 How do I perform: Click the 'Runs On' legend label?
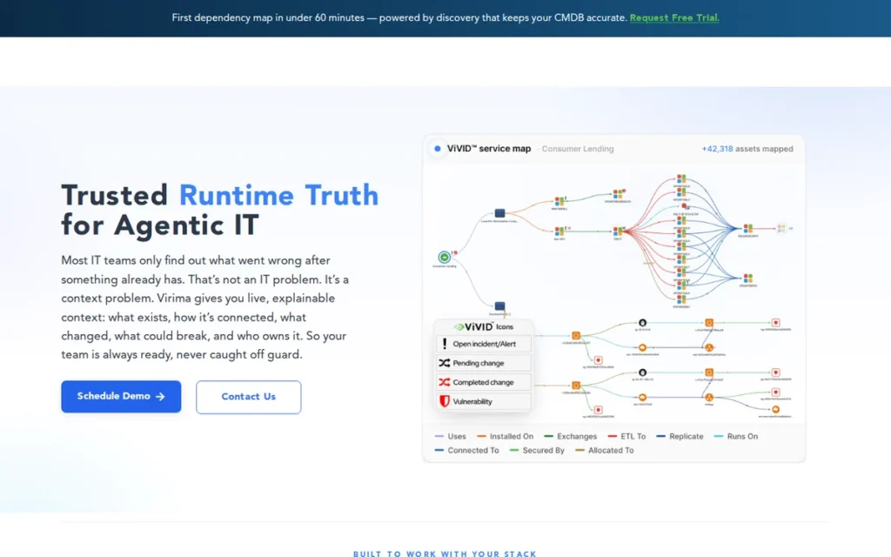pyautogui.click(x=742, y=437)
